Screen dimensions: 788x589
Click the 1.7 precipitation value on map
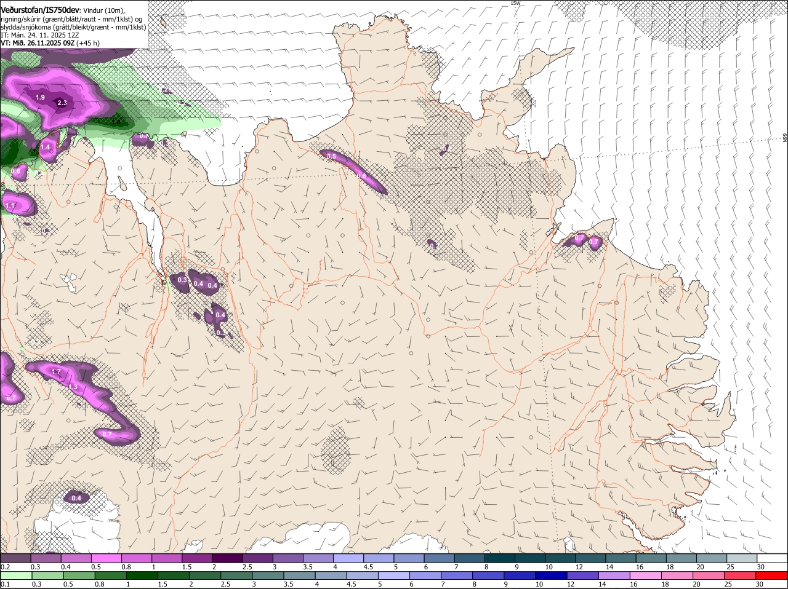(x=56, y=372)
